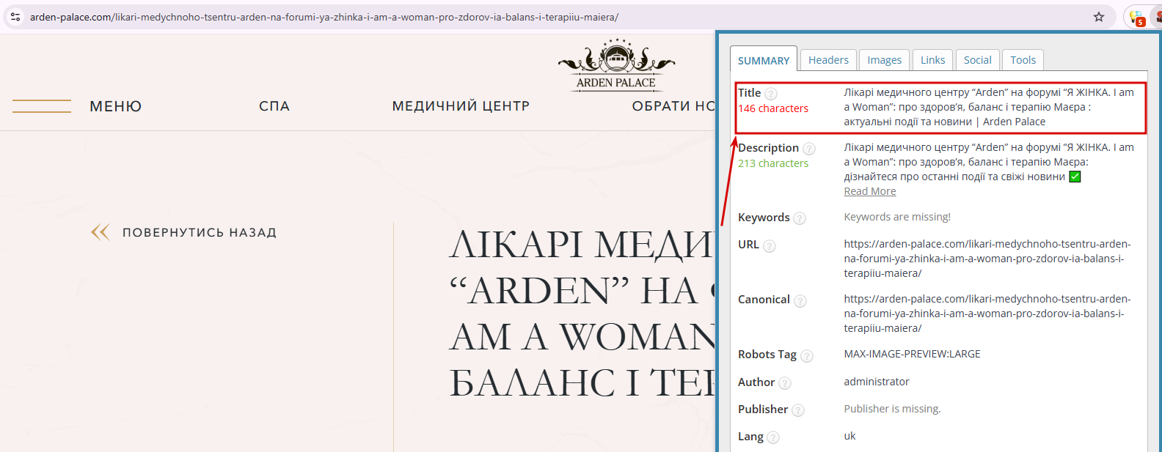Click the Canonical URL value text
Image resolution: width=1162 pixels, height=452 pixels.
(x=987, y=314)
